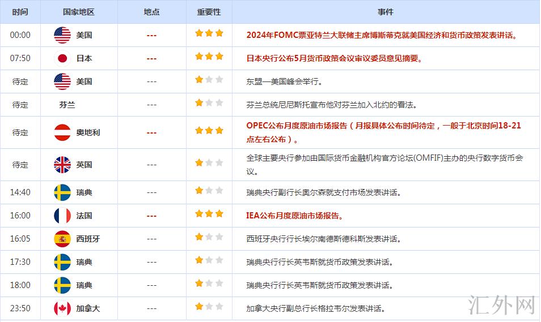Click the 17:30 time cell
This screenshot has width=541, height=322.
(20, 262)
